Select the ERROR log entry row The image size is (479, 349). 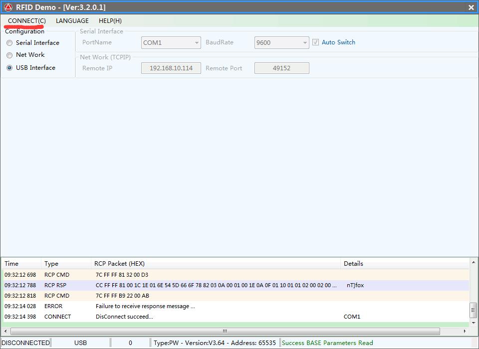(200, 306)
